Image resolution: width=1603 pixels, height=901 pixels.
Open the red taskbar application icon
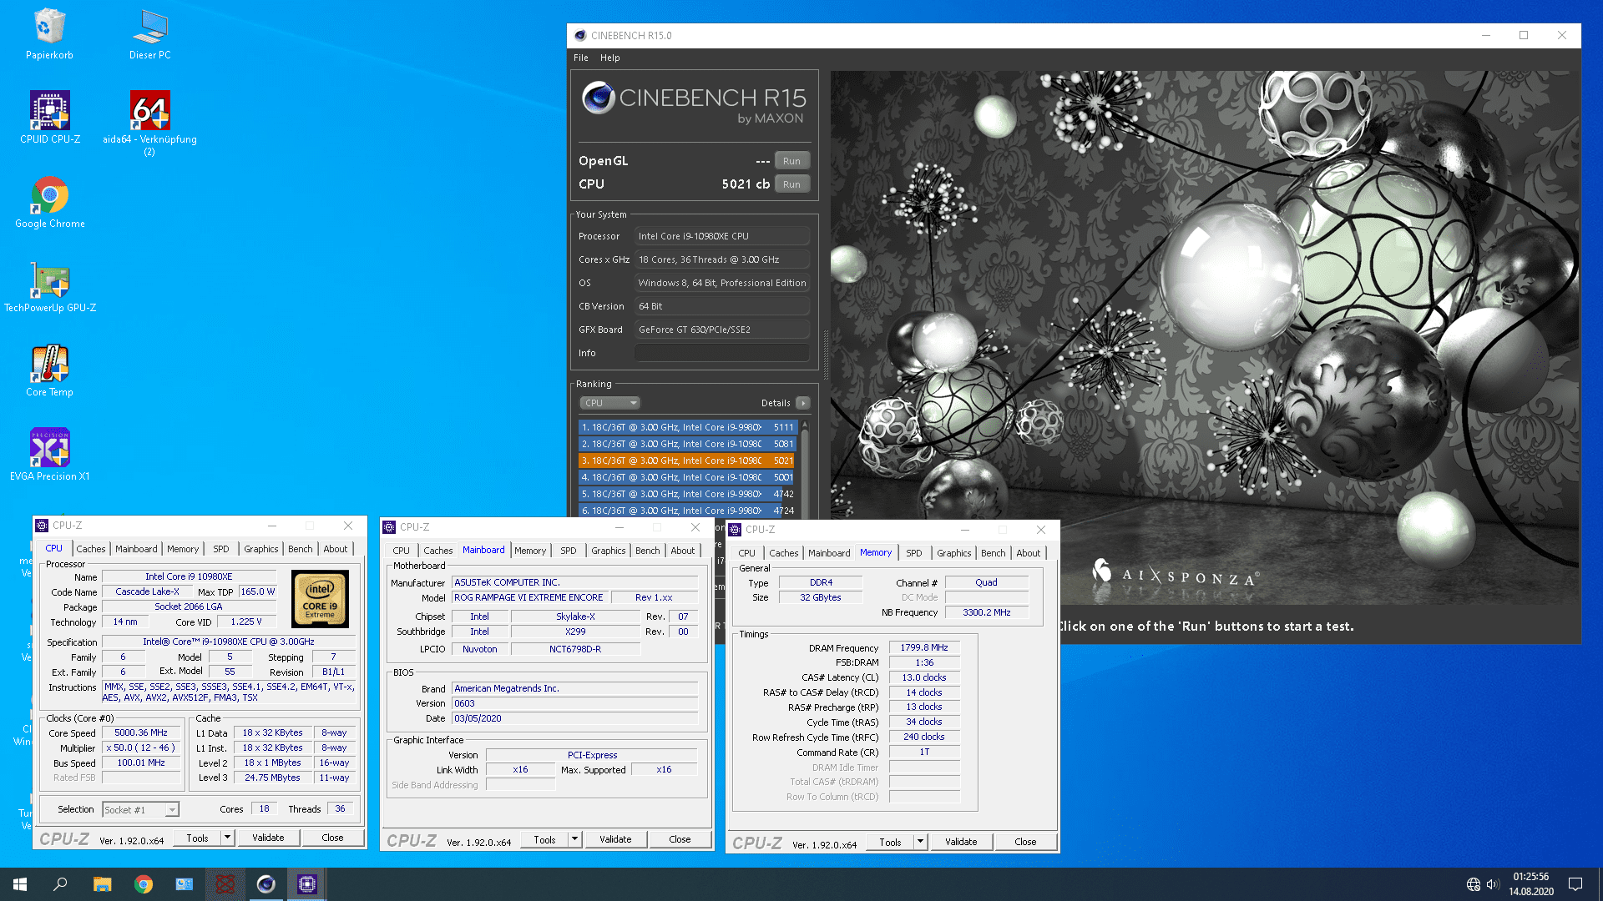(225, 884)
